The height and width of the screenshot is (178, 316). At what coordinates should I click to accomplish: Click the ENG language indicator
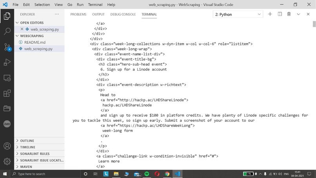286,174
